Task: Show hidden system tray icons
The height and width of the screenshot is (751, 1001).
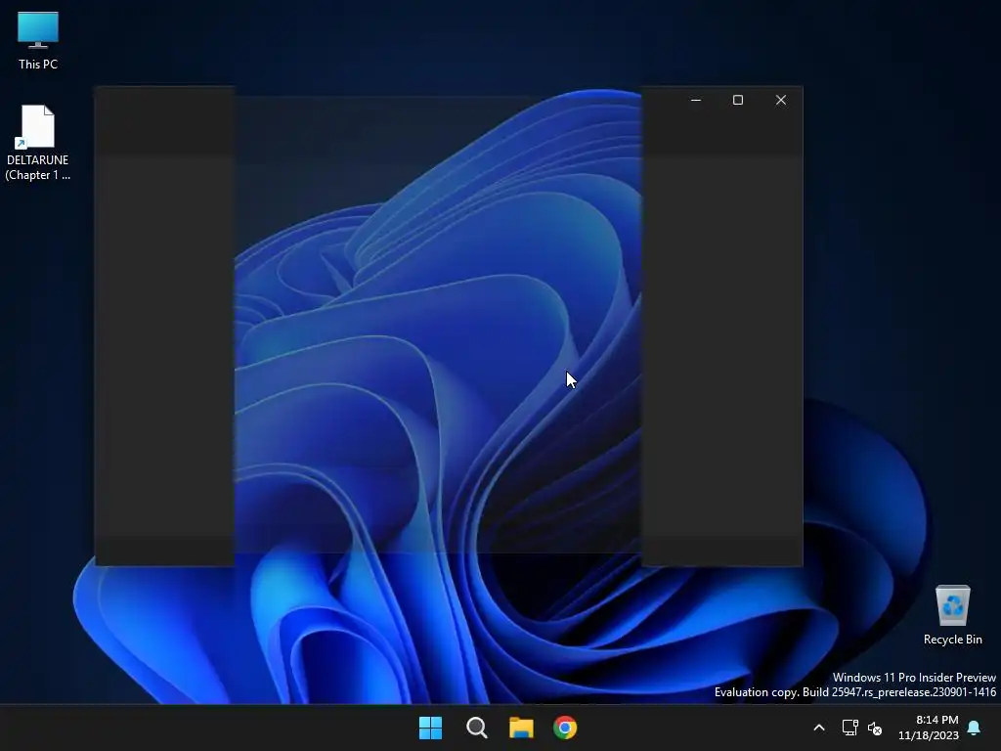Action: (819, 728)
